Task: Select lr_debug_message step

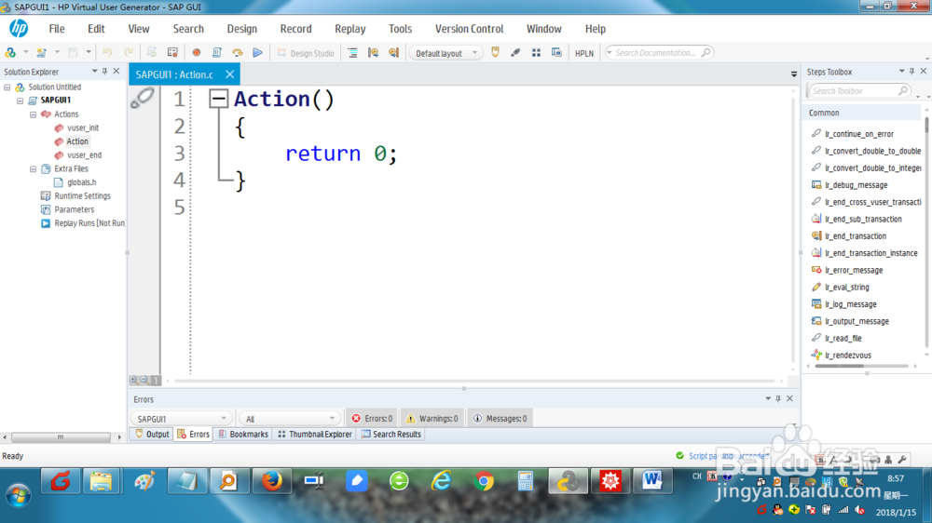Action: point(856,185)
